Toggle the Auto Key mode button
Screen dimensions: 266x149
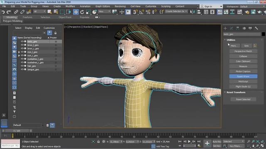(217, 142)
